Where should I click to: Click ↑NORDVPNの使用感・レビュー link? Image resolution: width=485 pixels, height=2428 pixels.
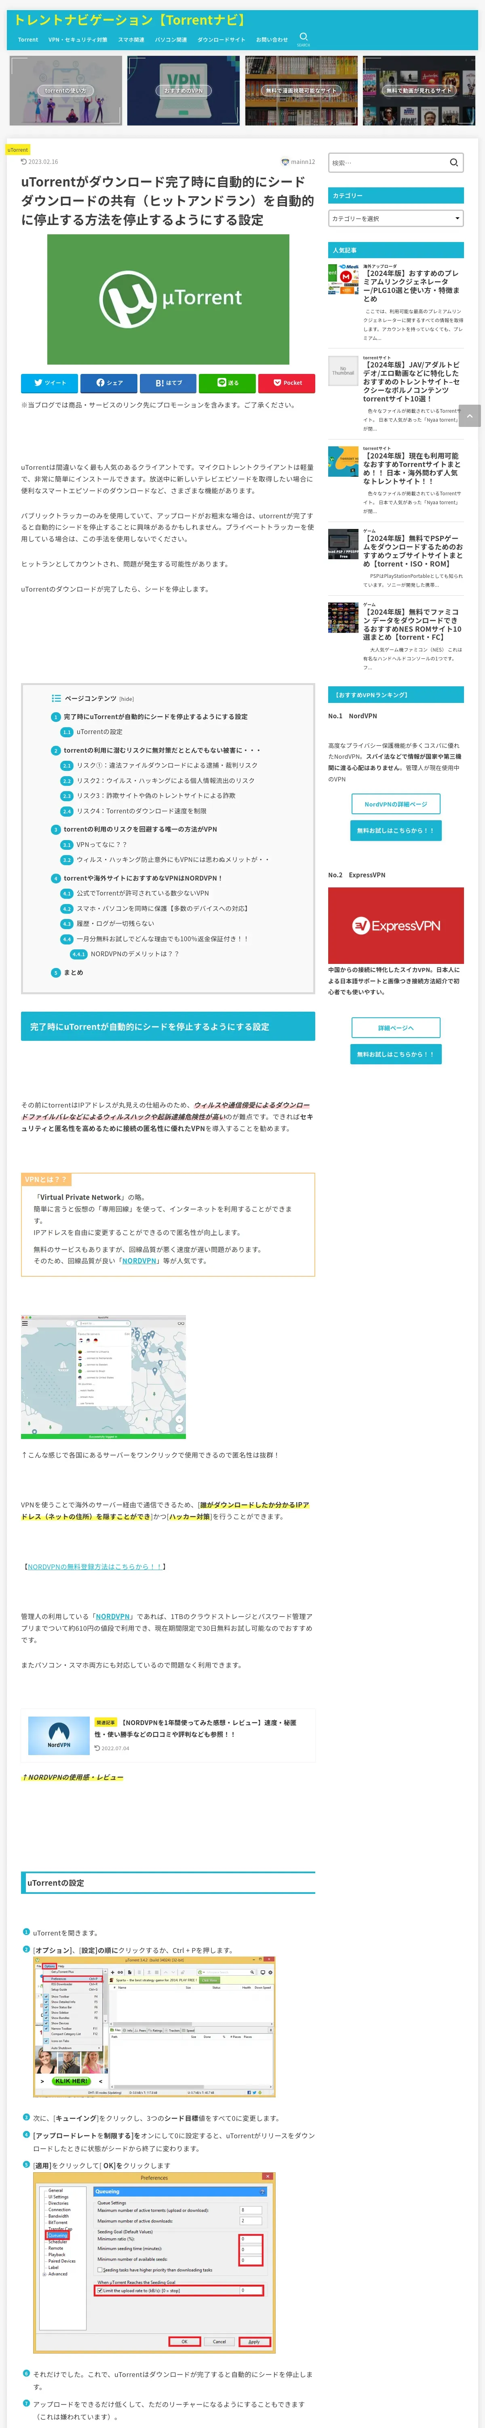coord(72,1777)
